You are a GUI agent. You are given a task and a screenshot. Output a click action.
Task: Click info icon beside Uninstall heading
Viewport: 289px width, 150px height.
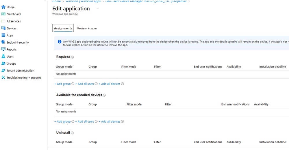pos(72,133)
